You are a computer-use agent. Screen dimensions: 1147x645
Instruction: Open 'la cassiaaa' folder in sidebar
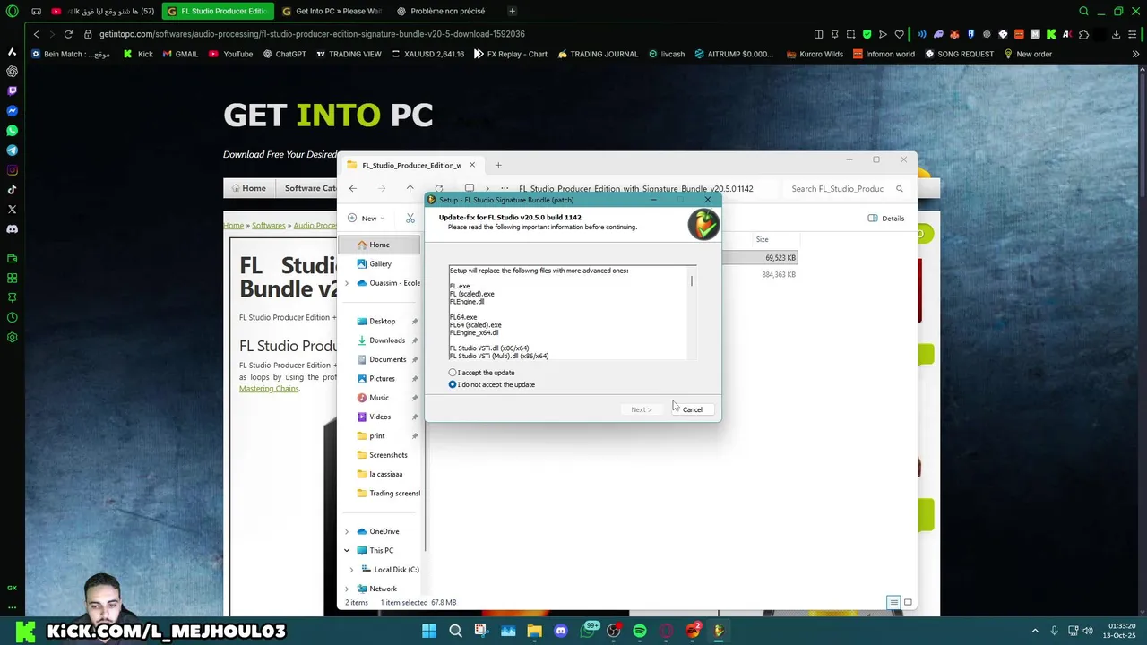pyautogui.click(x=385, y=474)
